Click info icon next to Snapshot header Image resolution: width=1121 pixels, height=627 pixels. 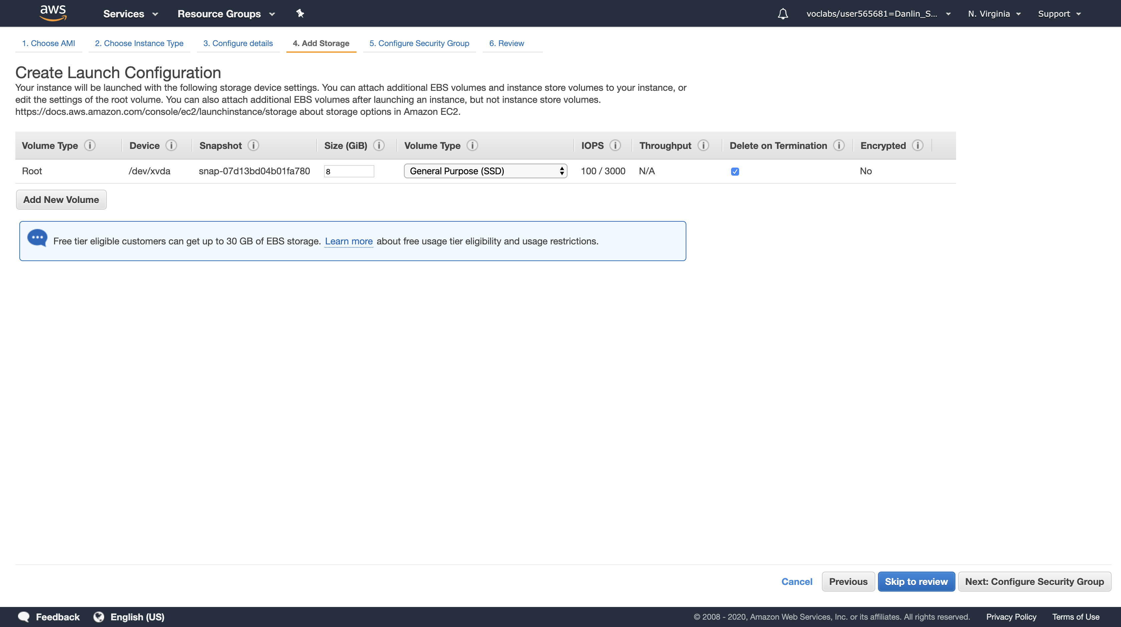click(x=253, y=145)
